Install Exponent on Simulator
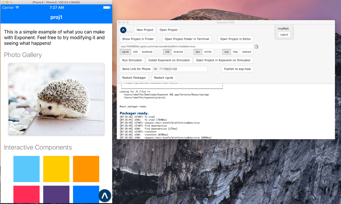The width and height of the screenshot is (341, 204). click(x=169, y=60)
